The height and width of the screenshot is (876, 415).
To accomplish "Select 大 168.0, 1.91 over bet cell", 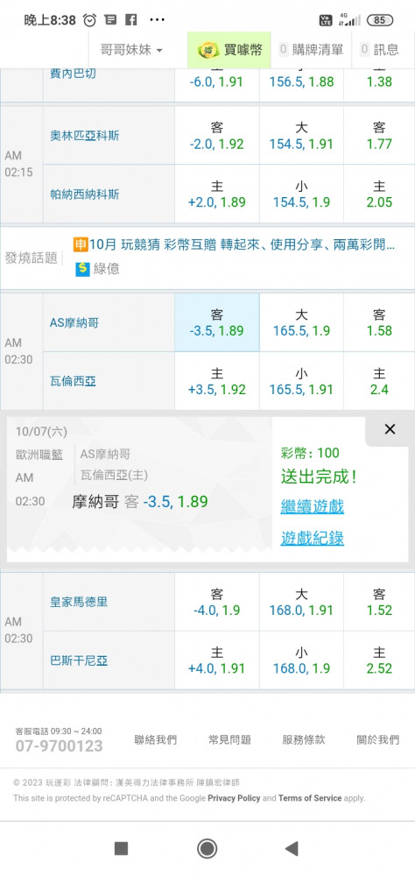I will click(301, 602).
